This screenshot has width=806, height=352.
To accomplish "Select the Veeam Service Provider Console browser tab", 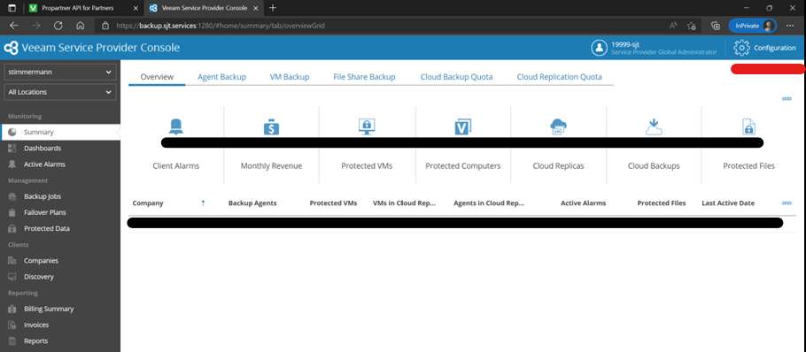I will click(204, 8).
